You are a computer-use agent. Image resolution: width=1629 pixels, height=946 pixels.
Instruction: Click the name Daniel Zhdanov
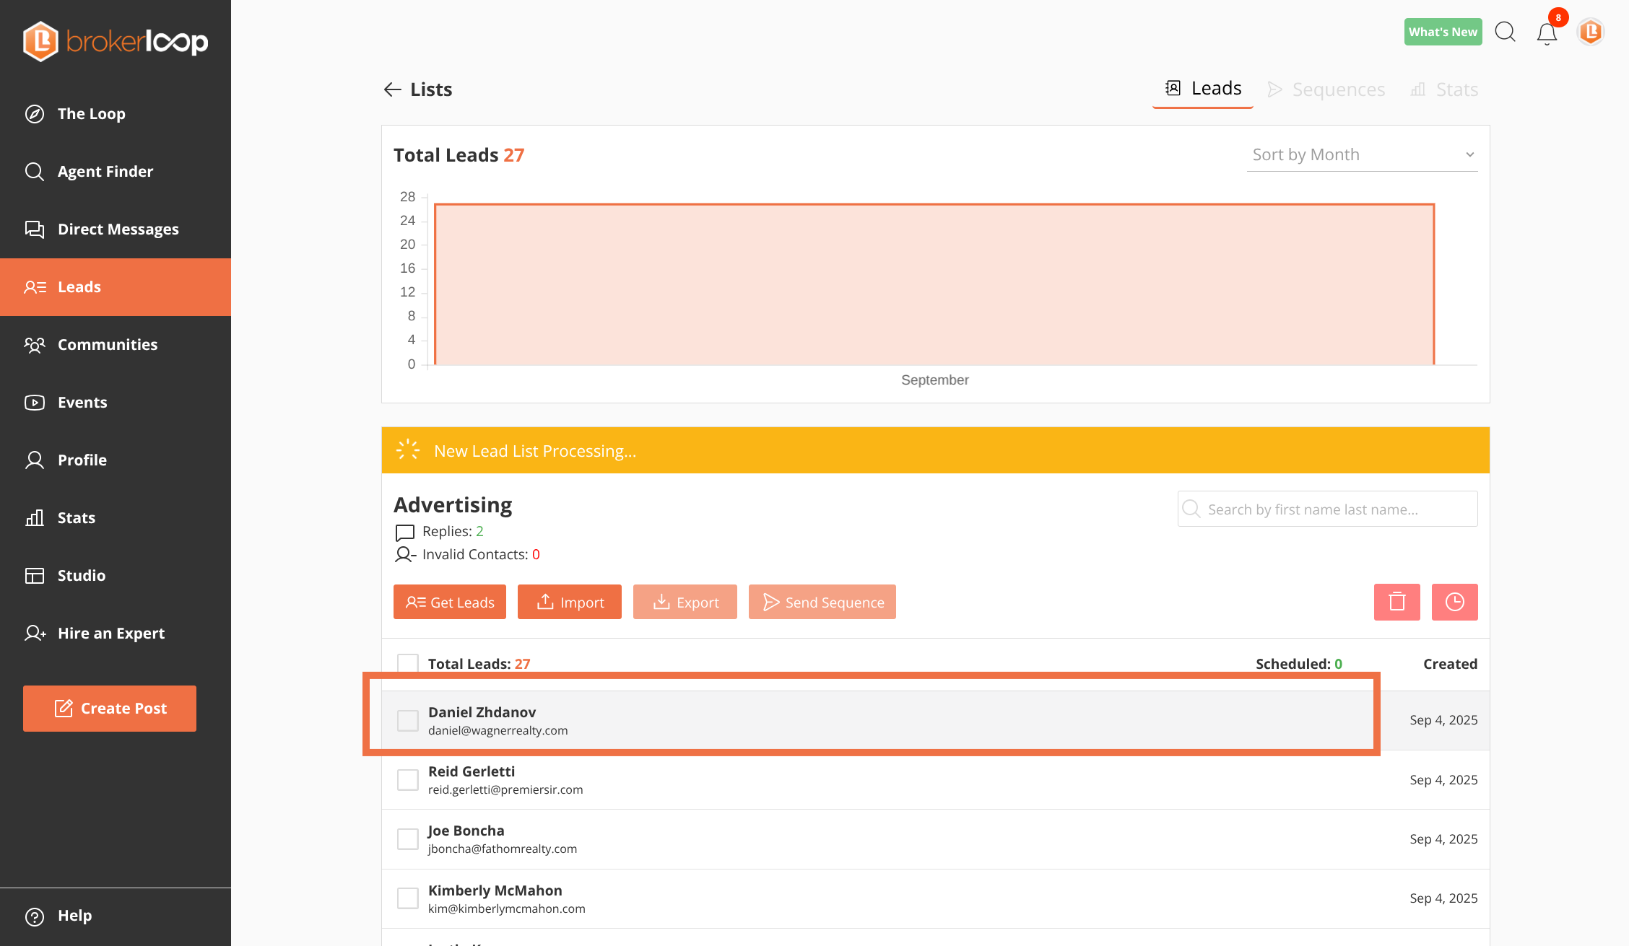pos(482,712)
